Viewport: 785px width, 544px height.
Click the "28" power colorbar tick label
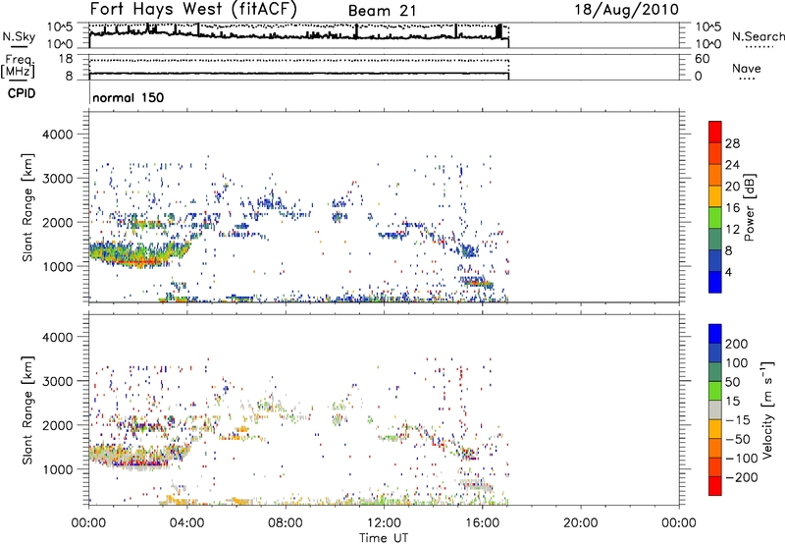point(732,143)
